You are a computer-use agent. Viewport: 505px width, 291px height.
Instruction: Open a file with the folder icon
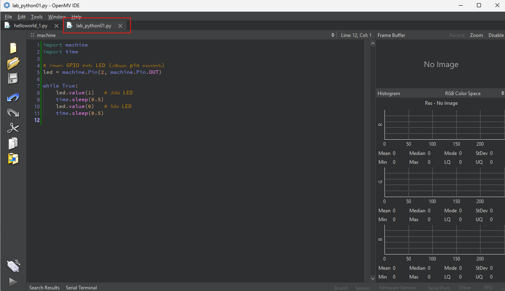click(x=13, y=63)
